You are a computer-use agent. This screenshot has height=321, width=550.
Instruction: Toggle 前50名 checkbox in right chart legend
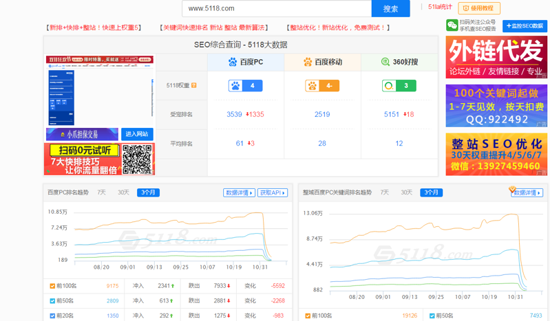[x=432, y=316]
